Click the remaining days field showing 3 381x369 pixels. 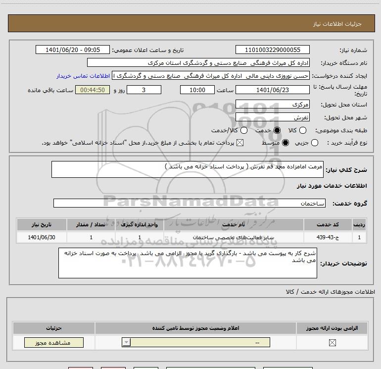click(x=144, y=90)
